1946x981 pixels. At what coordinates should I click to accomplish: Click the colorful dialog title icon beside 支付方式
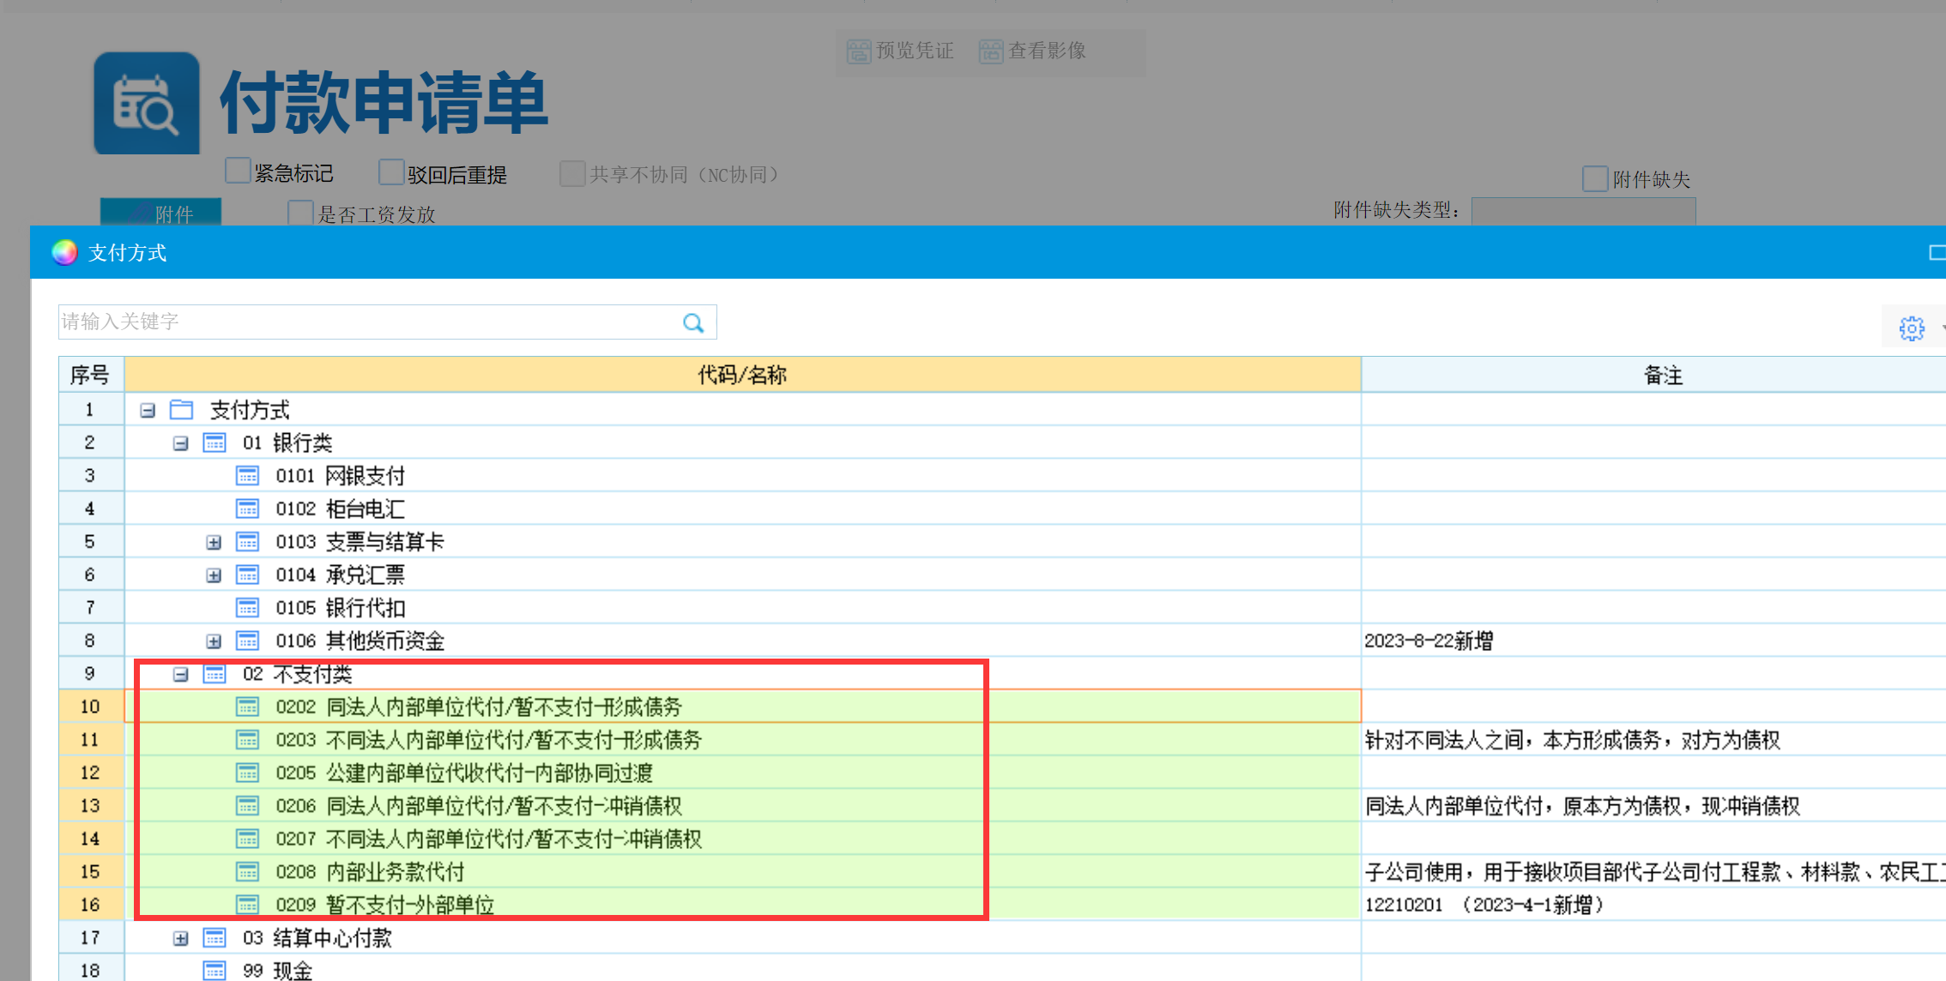point(63,252)
